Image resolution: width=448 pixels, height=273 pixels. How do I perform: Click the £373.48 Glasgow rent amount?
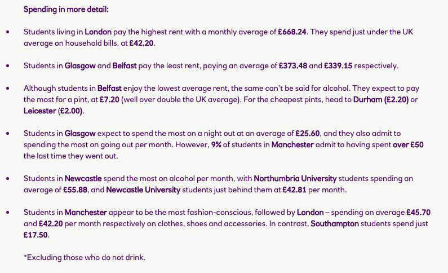(293, 66)
